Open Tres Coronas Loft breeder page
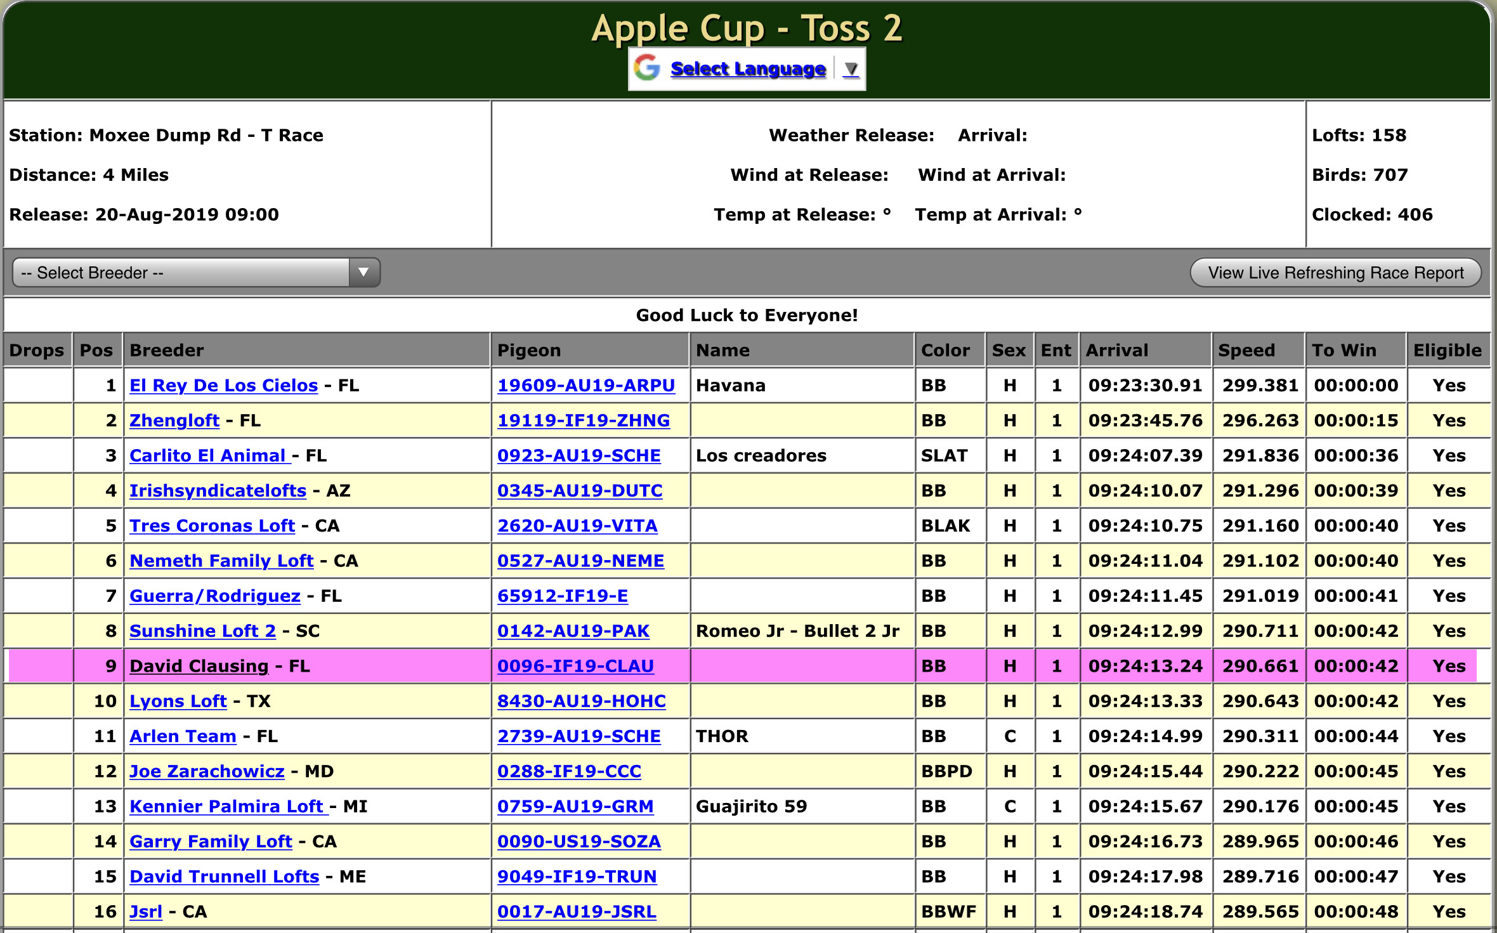The image size is (1497, 933). pyautogui.click(x=212, y=526)
